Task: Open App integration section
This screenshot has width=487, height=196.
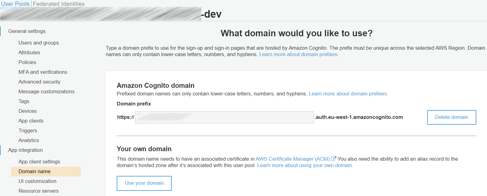Action: [25, 150]
